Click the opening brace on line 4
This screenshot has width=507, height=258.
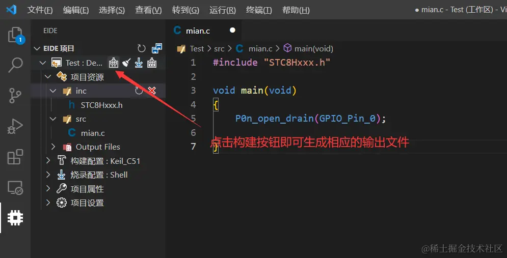216,105
